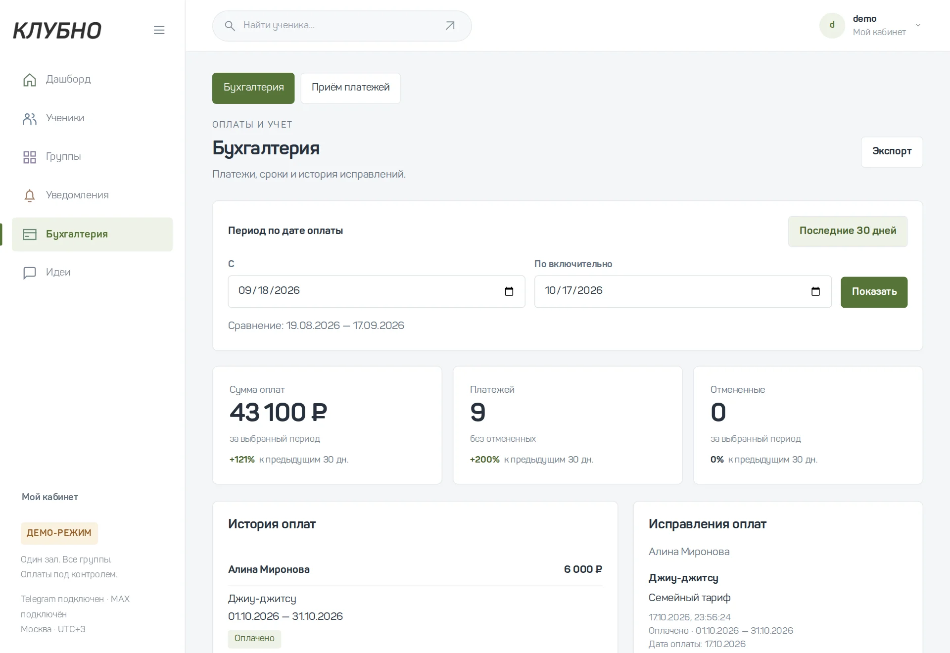
Task: Click the Ученики people icon
Action: click(30, 118)
